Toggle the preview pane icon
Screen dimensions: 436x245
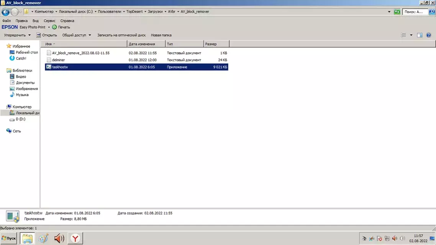pos(420,35)
